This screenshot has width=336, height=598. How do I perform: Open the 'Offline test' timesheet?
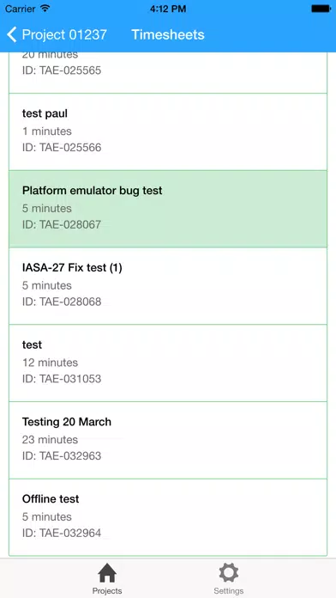tap(168, 517)
